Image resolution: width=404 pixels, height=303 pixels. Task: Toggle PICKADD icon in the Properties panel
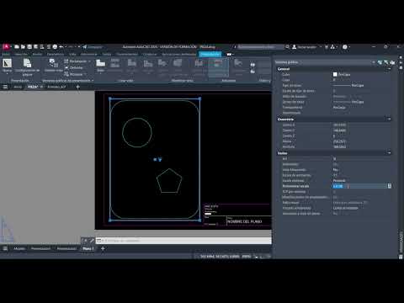pos(392,62)
